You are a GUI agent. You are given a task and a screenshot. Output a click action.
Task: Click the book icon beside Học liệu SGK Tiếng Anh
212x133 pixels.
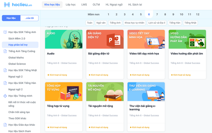tap(5, 32)
